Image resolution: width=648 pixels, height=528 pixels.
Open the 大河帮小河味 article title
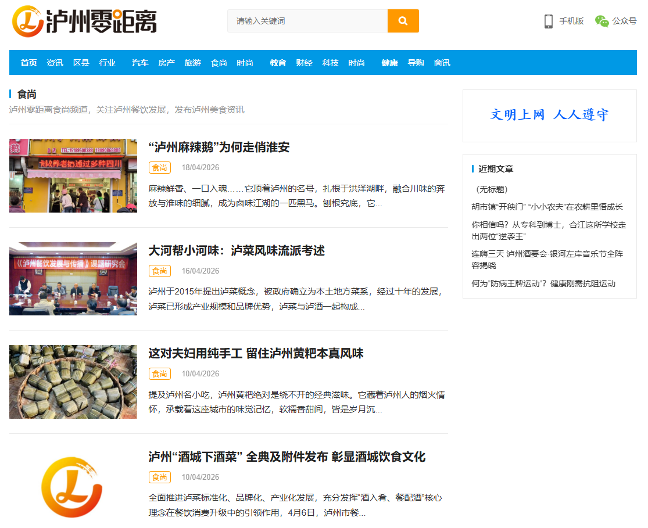coord(236,250)
